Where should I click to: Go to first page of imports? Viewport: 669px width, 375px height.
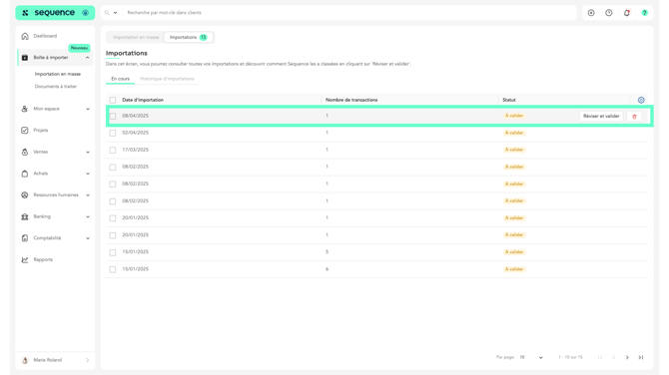(x=600, y=357)
